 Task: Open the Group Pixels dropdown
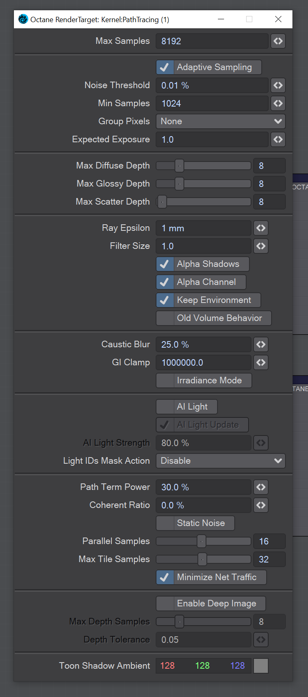(x=220, y=121)
